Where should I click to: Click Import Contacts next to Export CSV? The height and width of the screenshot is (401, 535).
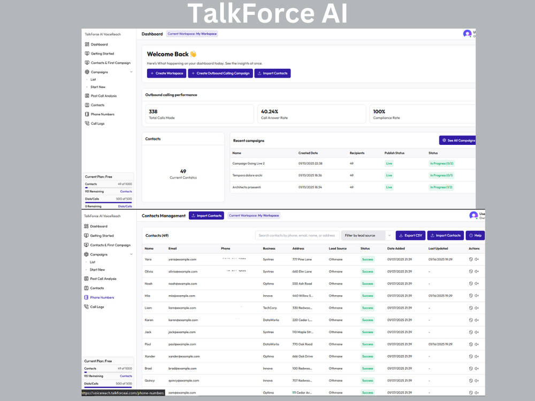(446, 235)
